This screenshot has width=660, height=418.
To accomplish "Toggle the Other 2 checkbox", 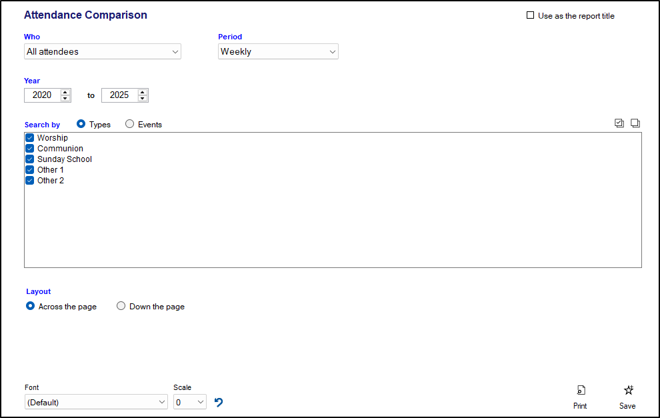I will coord(30,181).
